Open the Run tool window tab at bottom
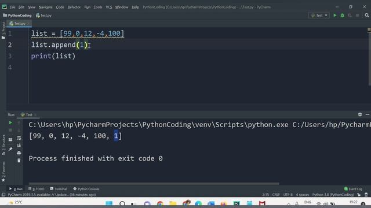This screenshot has height=208, width=371. pos(16,189)
